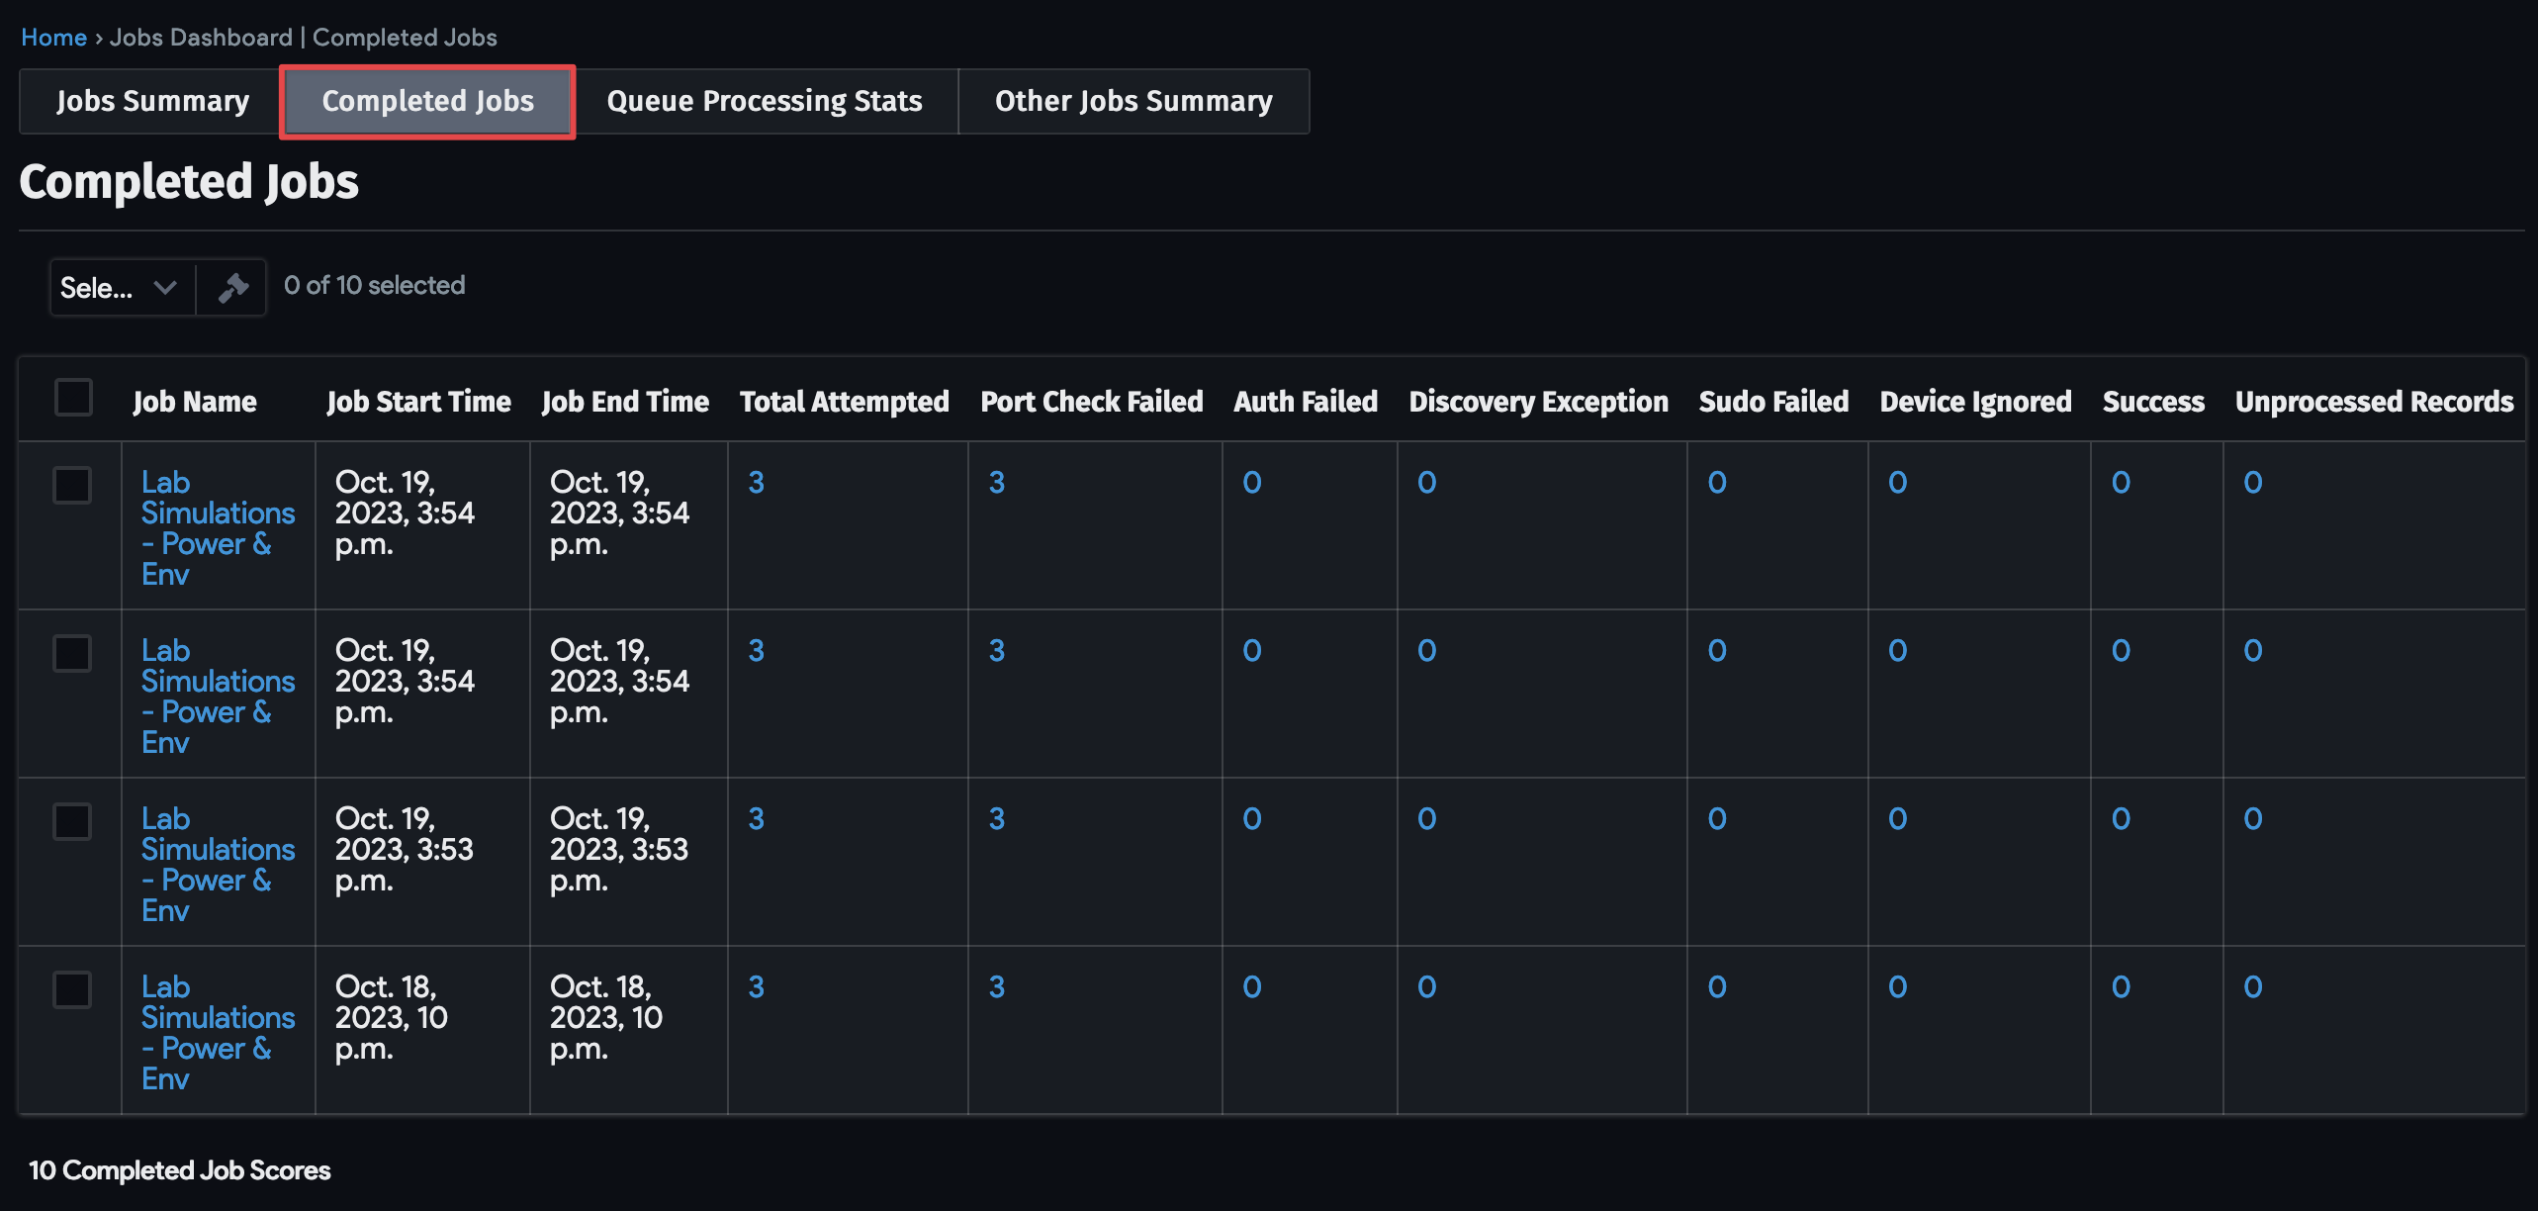Click Discovery Exception 0 in first row

point(1426,483)
